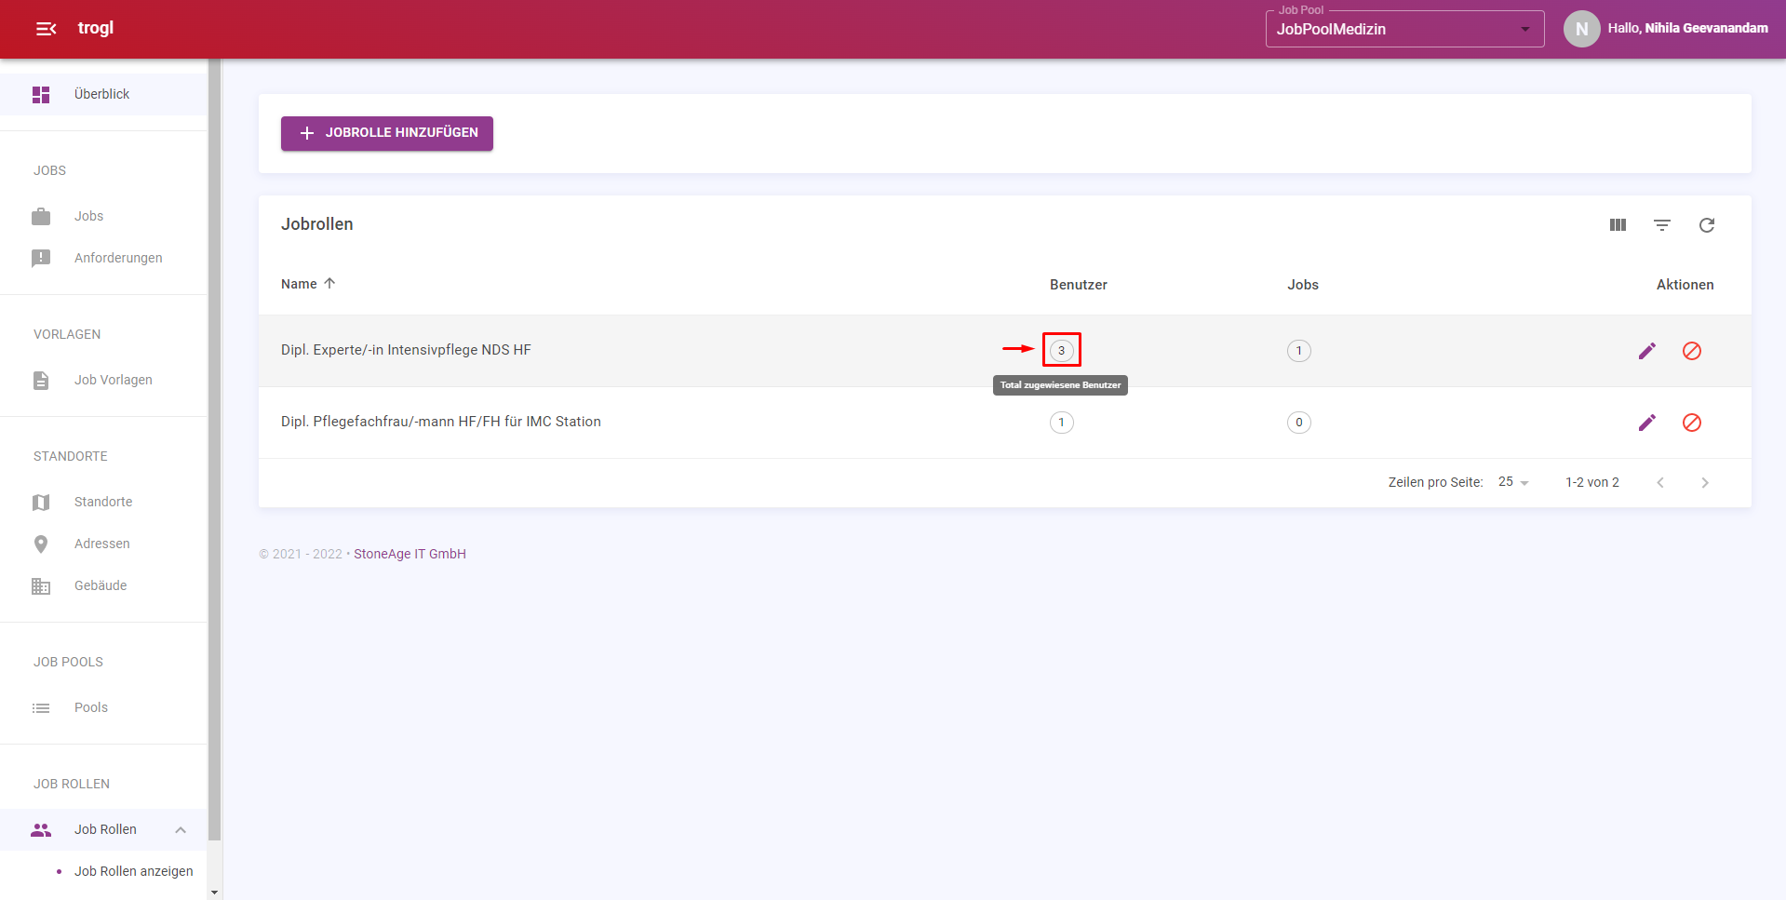Viewport: 1786px width, 900px height.
Task: Open the Job Pool dropdown JobPoolMedizin
Action: click(x=1404, y=29)
